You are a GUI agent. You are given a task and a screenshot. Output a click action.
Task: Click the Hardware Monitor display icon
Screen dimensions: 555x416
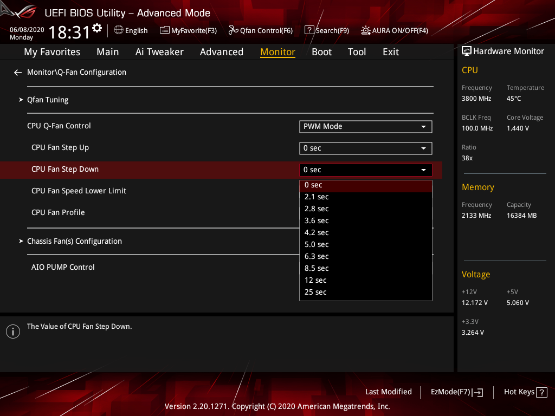[x=467, y=51]
